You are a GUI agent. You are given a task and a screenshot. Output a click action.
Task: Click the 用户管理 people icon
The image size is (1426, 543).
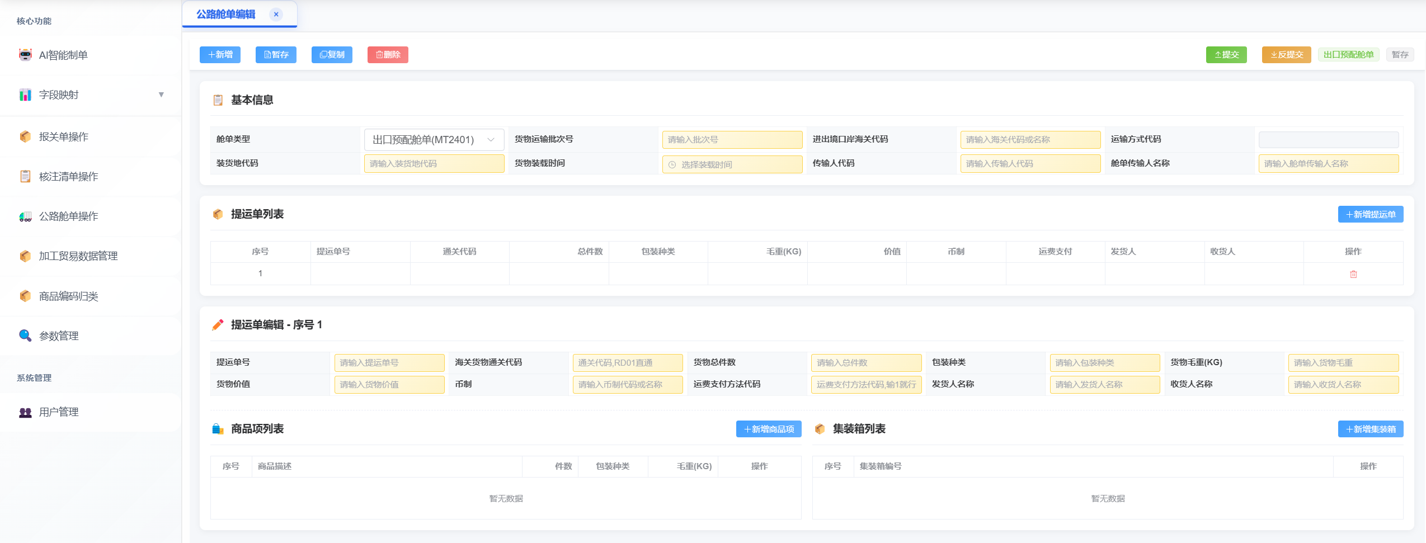(x=25, y=412)
